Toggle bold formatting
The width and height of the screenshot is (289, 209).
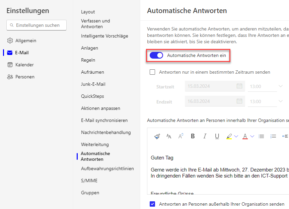193,136
